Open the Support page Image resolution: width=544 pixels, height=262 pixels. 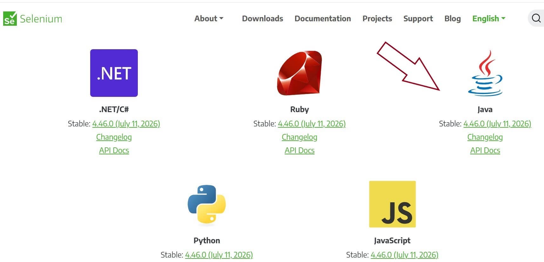click(418, 18)
